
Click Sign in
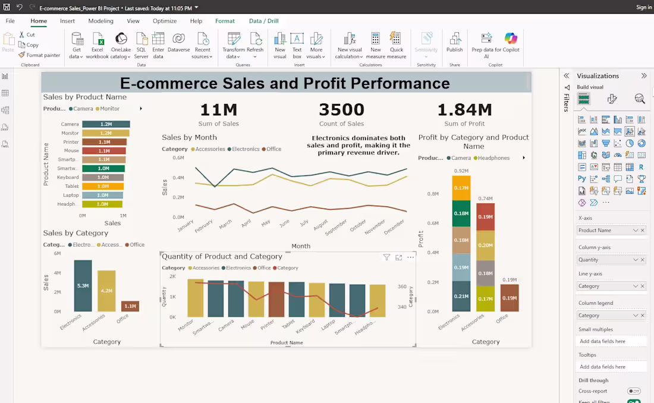tap(643, 7)
